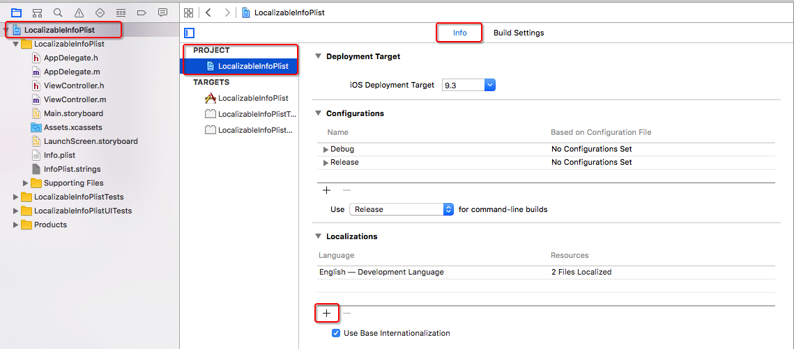Click the related items grid icon
The height and width of the screenshot is (349, 794).
click(188, 13)
